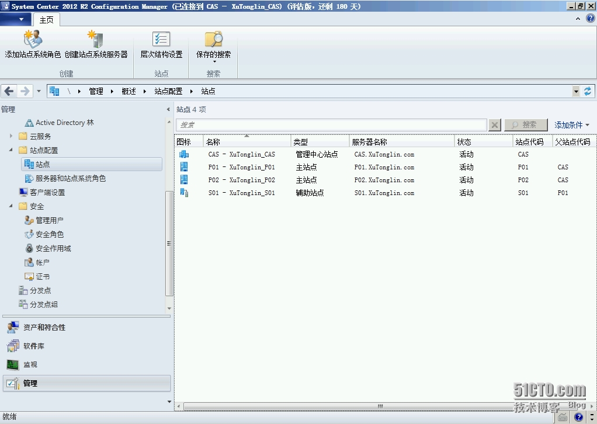Screen dimensions: 597x424
Task: Sort by 类型 column header
Action: (x=320, y=141)
